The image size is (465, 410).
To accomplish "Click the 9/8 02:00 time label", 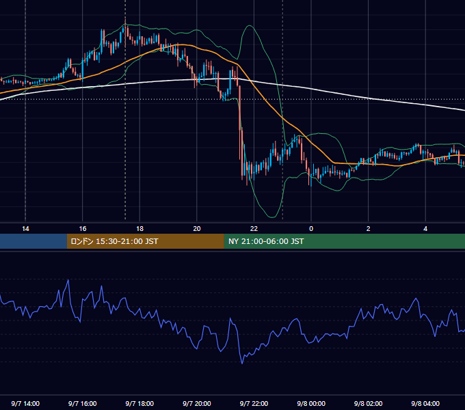I will [x=369, y=403].
